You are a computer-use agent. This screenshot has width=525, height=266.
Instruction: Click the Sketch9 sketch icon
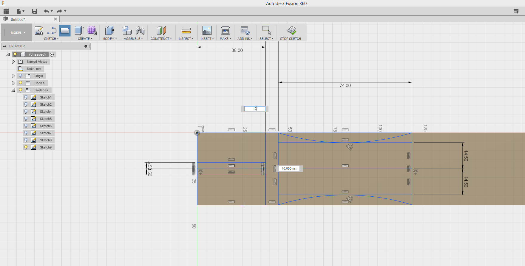click(33, 147)
